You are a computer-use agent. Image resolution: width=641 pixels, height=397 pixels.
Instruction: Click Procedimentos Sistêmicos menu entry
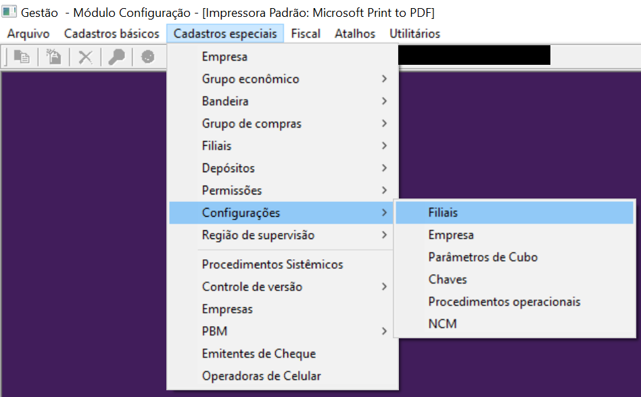point(272,265)
